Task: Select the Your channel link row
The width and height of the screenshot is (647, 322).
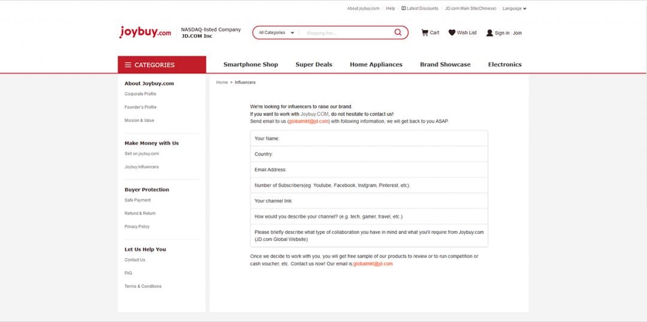Action: click(369, 201)
